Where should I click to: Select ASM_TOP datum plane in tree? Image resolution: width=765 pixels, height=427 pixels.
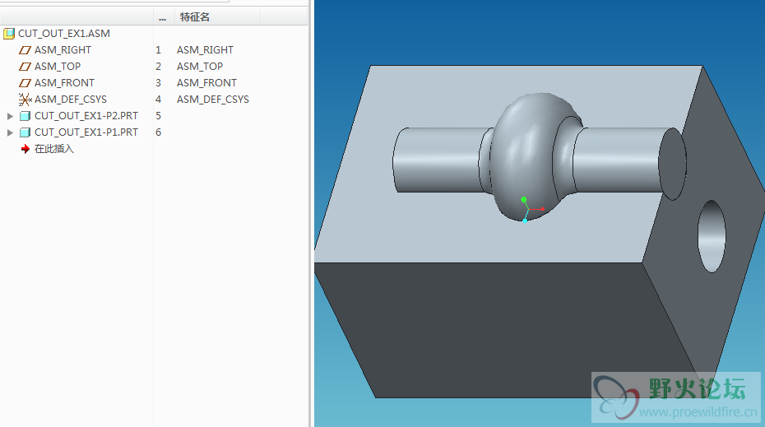coord(57,67)
